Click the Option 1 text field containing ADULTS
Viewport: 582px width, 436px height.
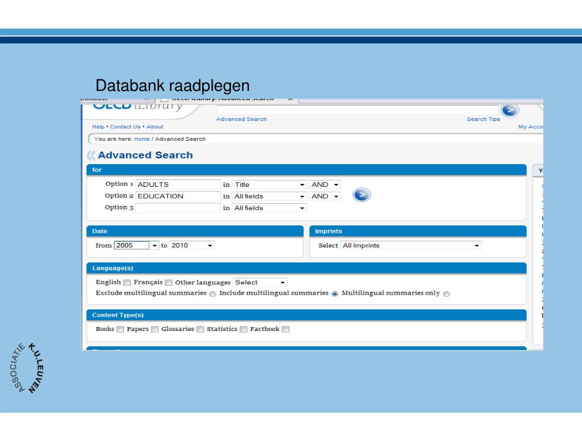click(x=178, y=185)
